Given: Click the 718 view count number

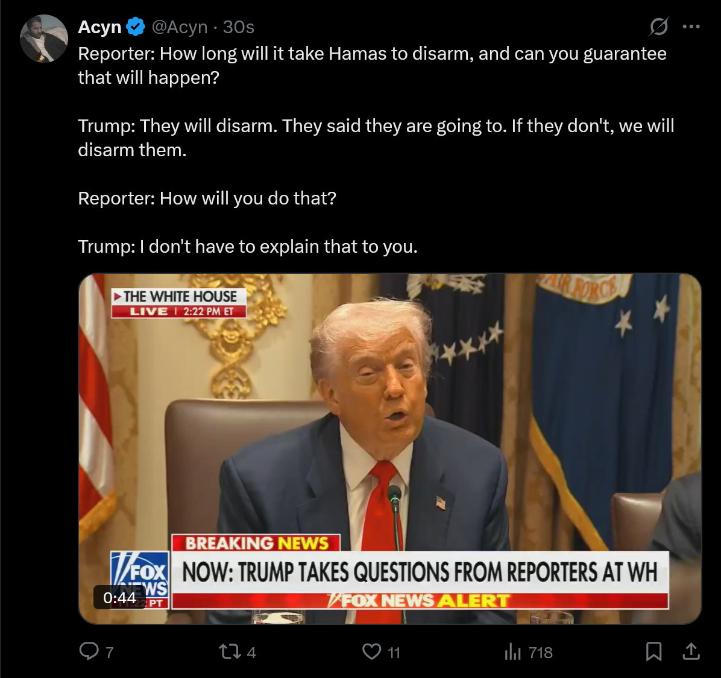Looking at the screenshot, I should [541, 652].
